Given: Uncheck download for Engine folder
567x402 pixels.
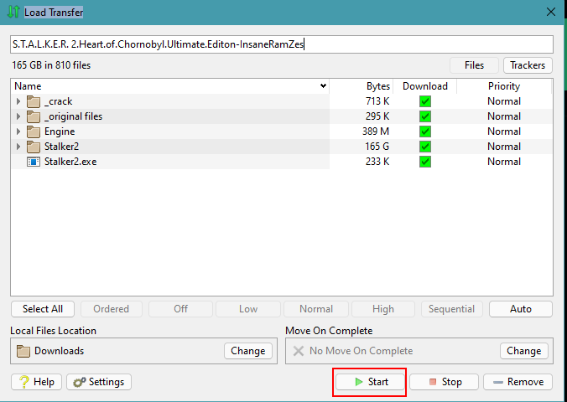Looking at the screenshot, I should [425, 131].
